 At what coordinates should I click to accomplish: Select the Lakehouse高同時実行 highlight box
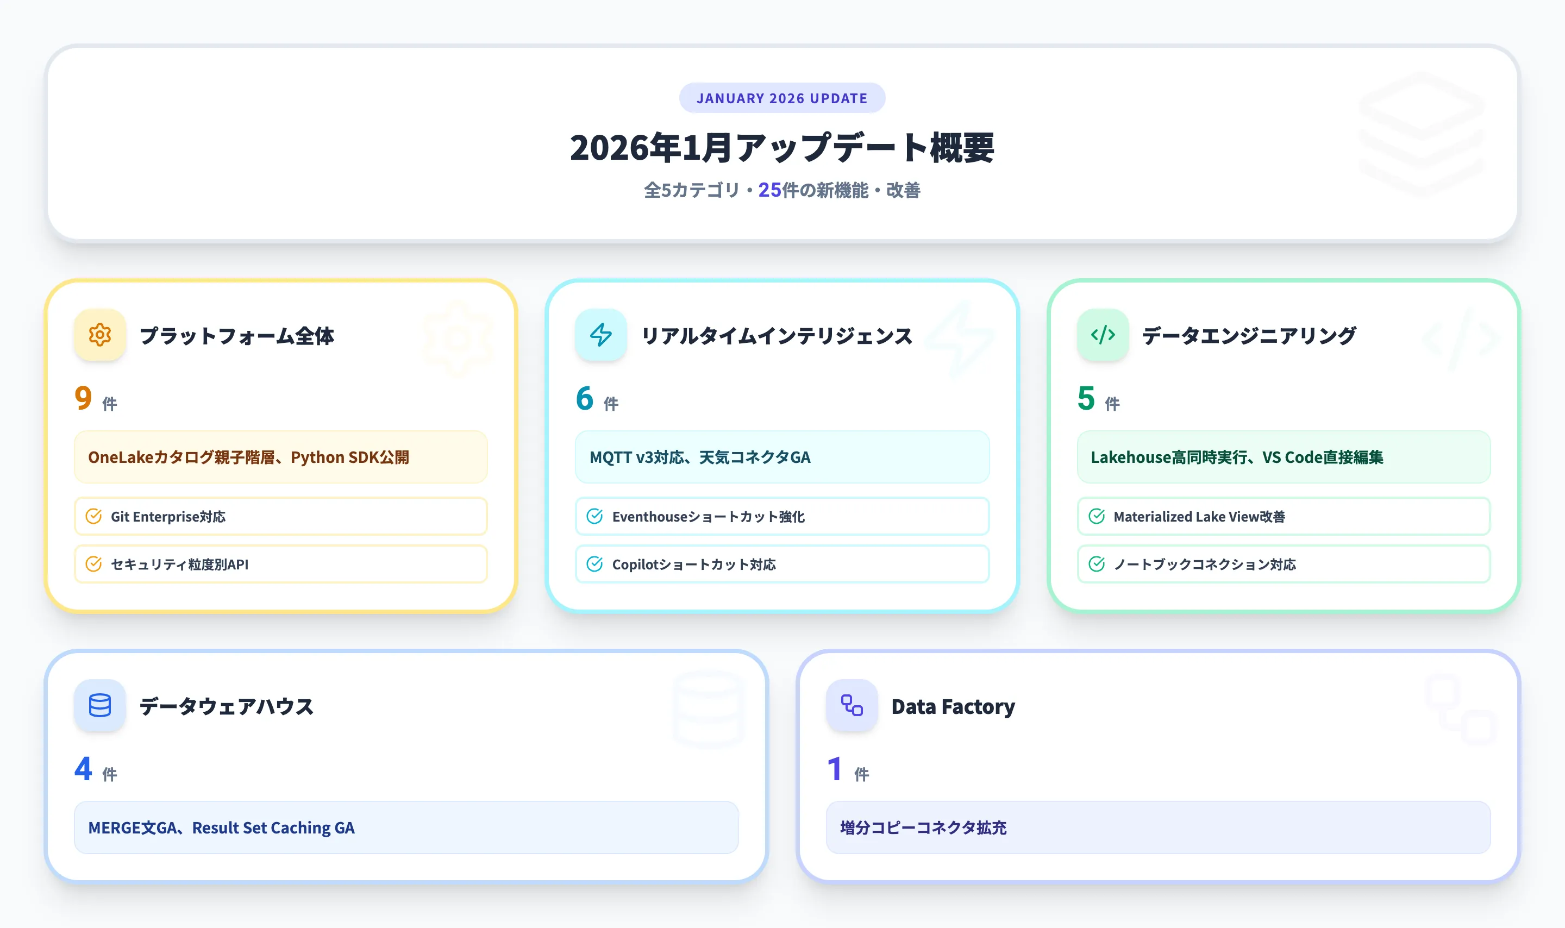tap(1283, 457)
